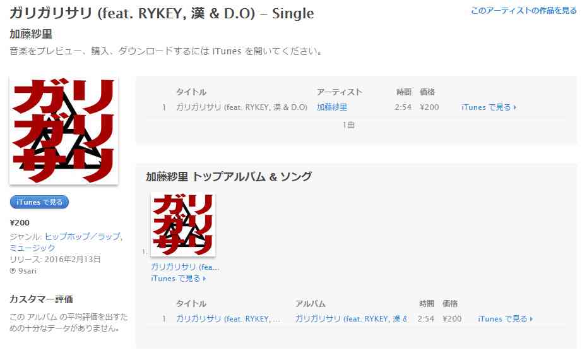582x355 pixels.
Task: Click song title link in top songs table
Action: [x=228, y=318]
